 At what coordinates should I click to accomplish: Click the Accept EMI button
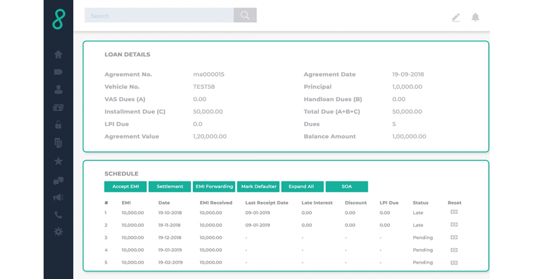(x=125, y=187)
